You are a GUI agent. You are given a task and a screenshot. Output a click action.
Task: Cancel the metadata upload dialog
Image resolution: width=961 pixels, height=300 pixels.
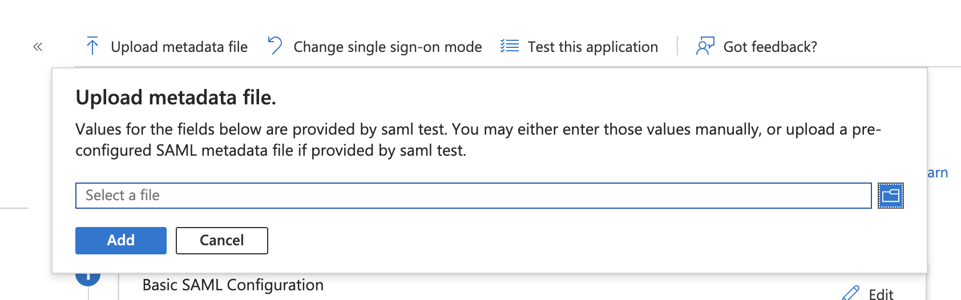click(221, 241)
